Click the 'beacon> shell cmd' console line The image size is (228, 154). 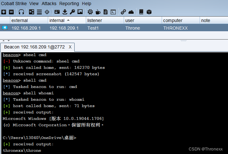tap(25, 80)
